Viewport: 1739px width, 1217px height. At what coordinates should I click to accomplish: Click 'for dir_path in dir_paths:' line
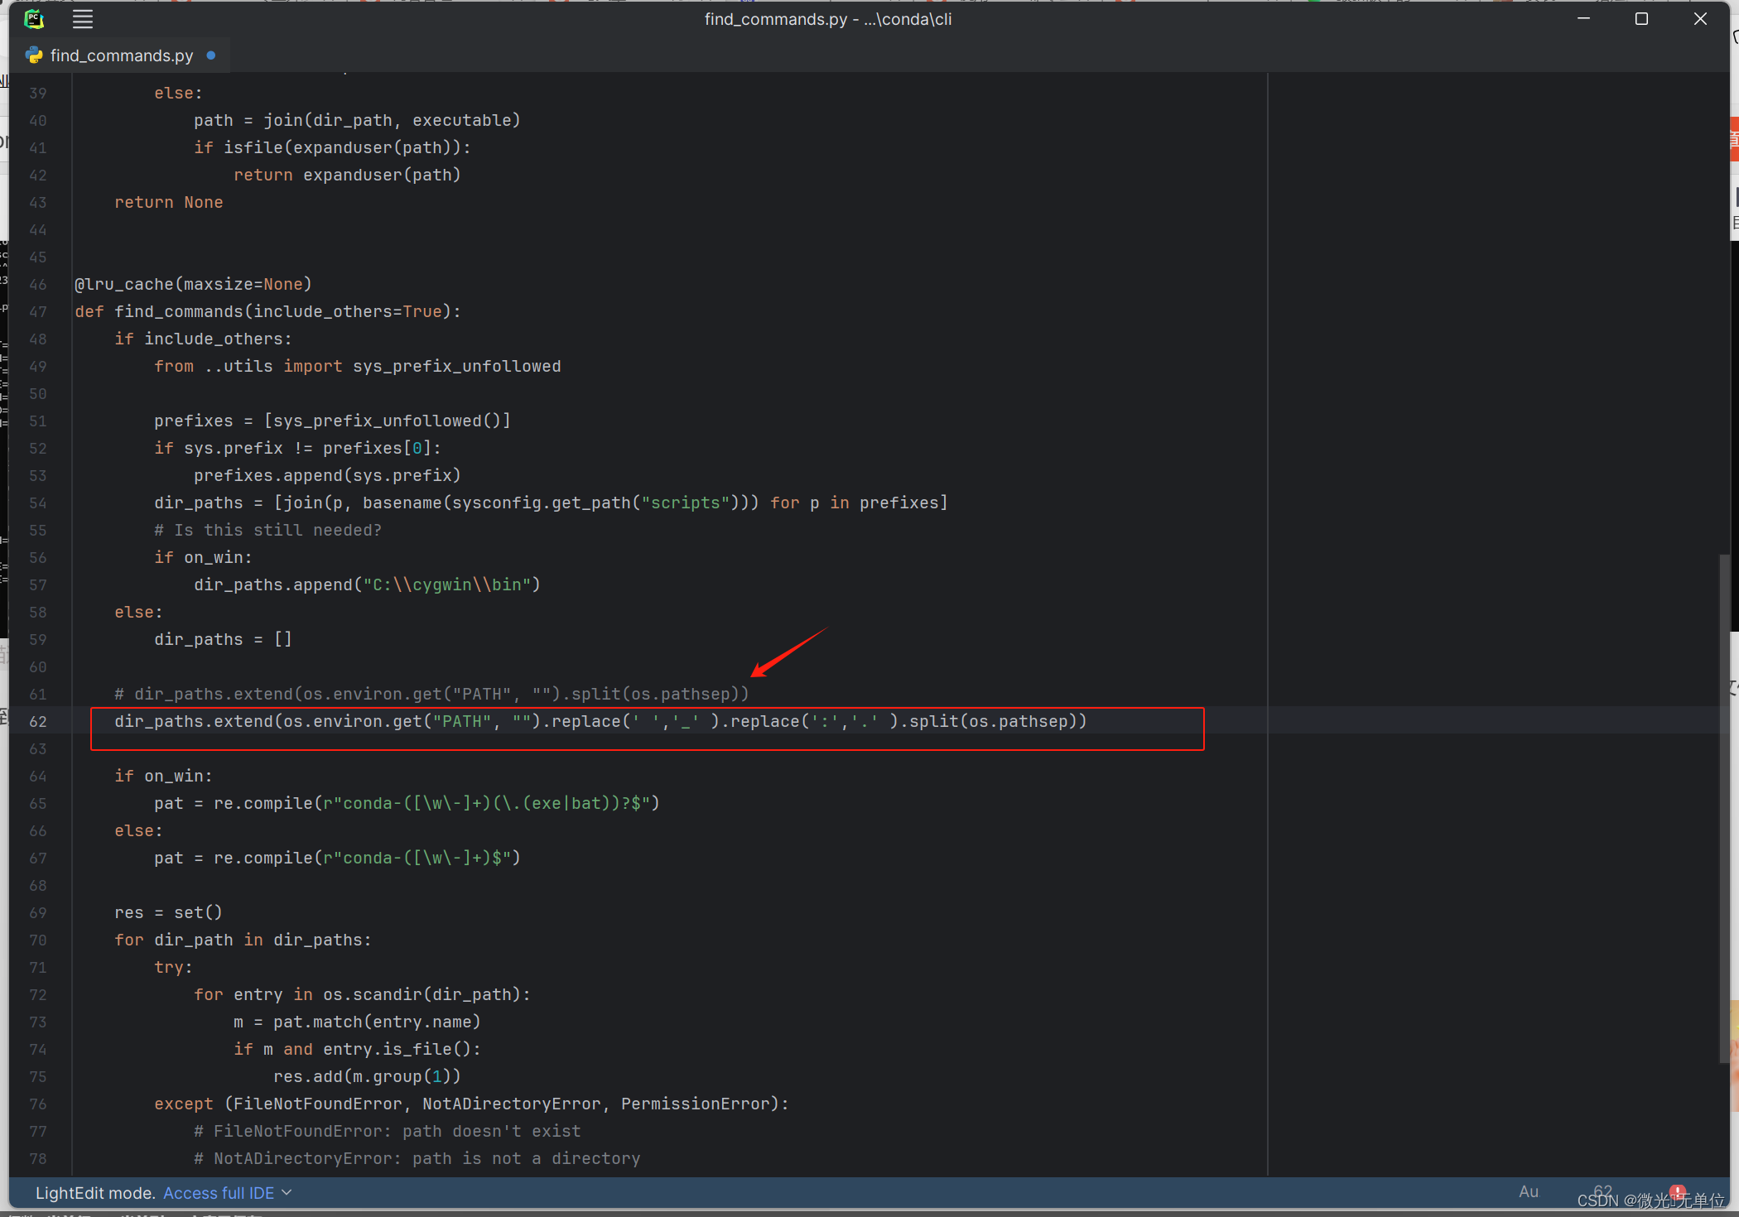pyautogui.click(x=243, y=940)
